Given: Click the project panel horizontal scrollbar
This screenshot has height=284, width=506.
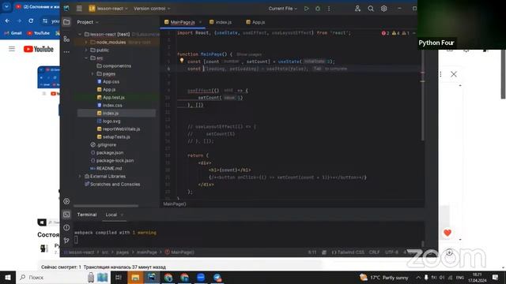Looking at the screenshot, I should pyautogui.click(x=106, y=205).
